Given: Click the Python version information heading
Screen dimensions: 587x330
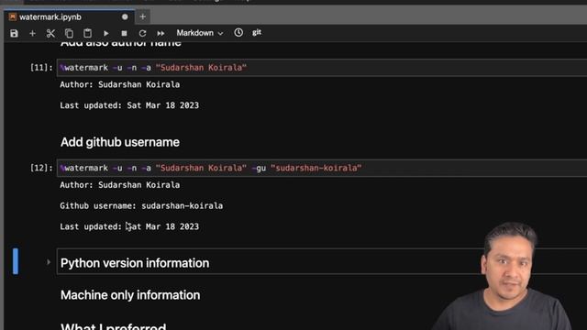Looking at the screenshot, I should tap(135, 263).
